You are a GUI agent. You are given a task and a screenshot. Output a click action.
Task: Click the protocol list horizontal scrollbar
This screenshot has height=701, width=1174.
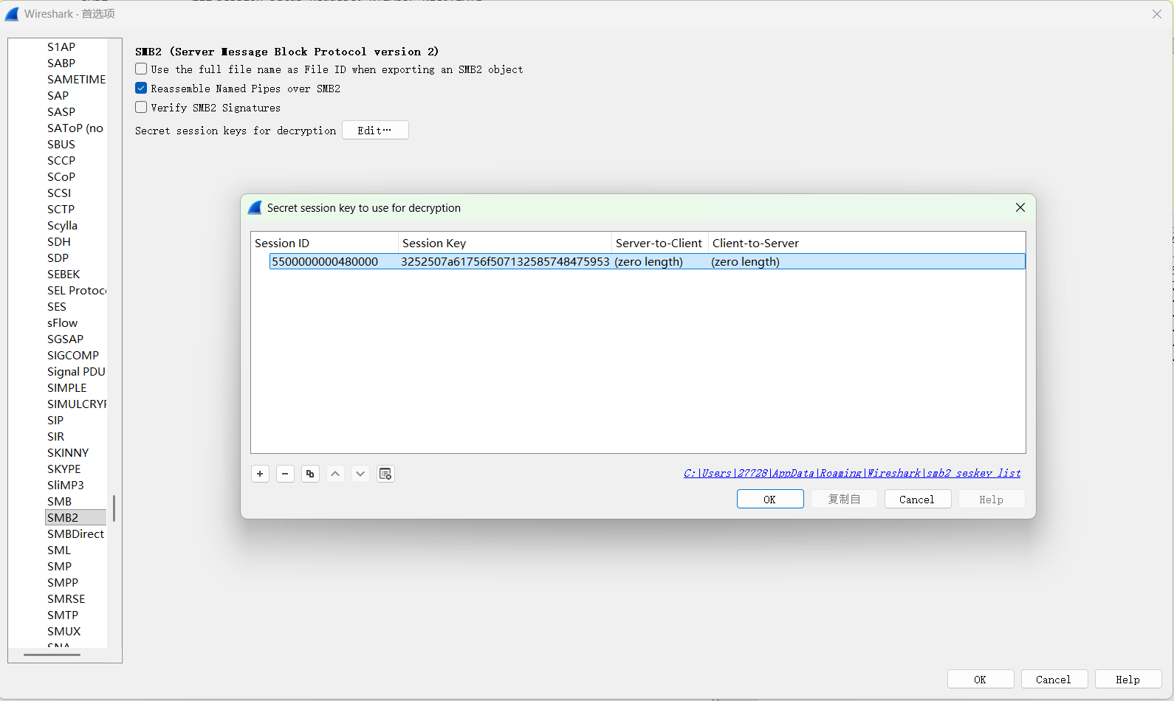52,655
